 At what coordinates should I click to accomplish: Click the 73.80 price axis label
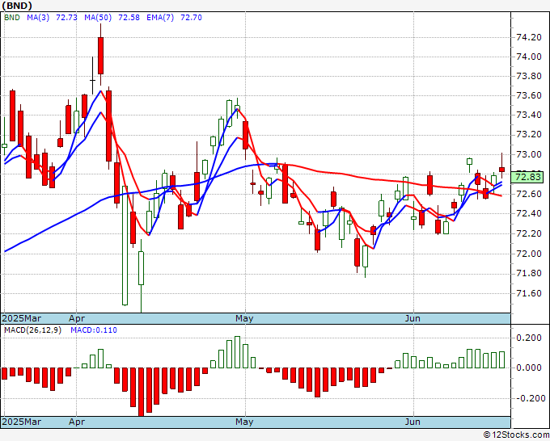(529, 77)
